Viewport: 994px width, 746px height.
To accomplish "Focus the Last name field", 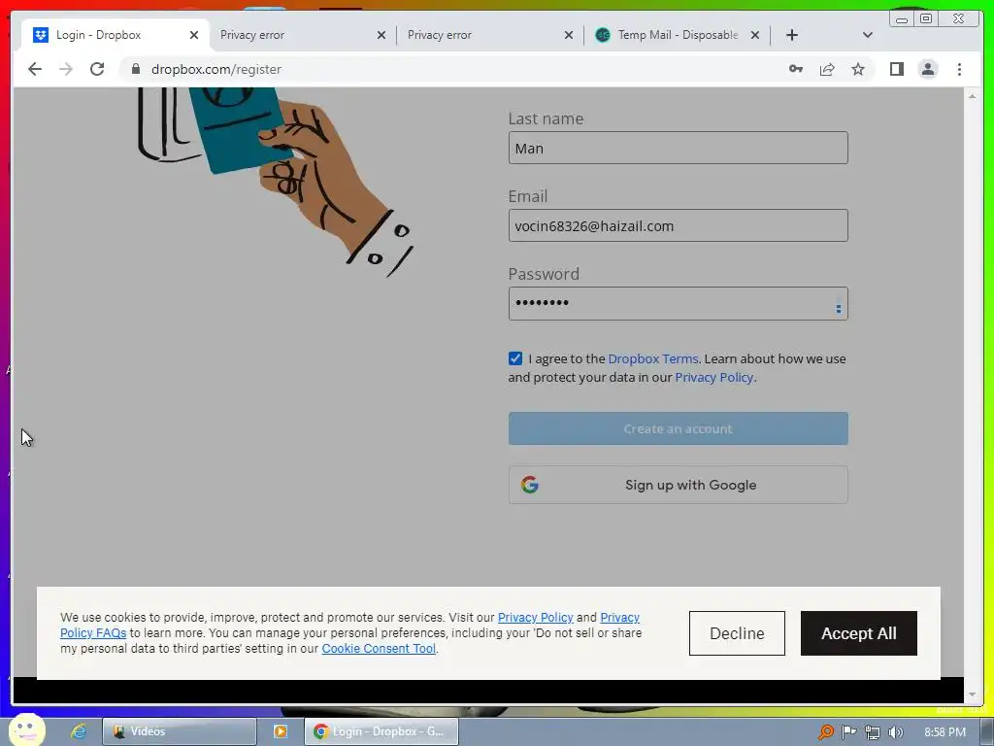I will (x=678, y=148).
